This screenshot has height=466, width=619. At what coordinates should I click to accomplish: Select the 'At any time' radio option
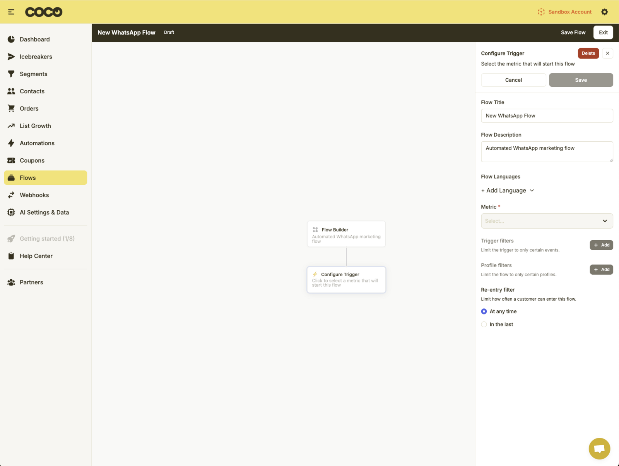coord(484,311)
